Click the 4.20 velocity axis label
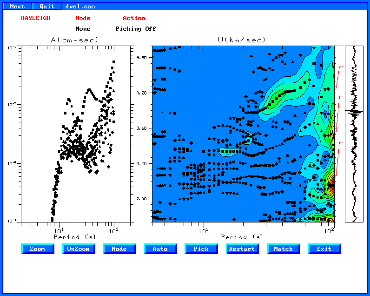The height and width of the screenshot is (296, 370). tap(141, 93)
